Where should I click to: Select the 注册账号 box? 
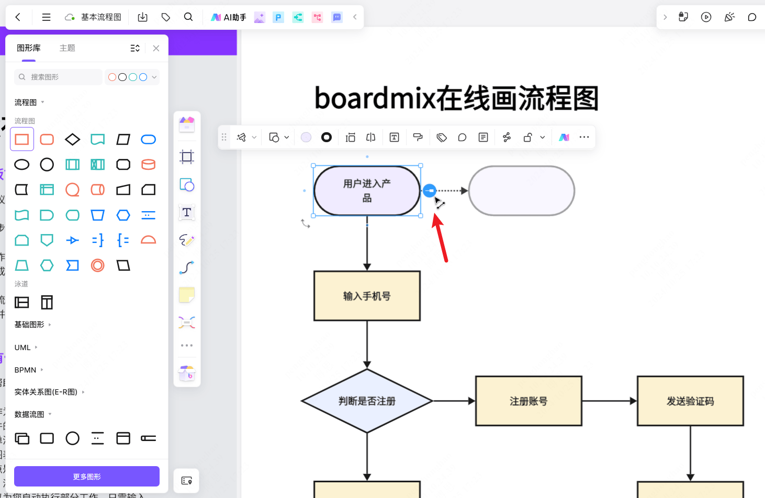coord(528,401)
